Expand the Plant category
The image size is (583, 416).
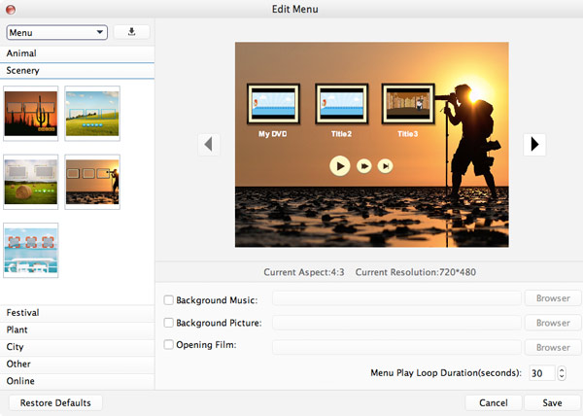click(78, 329)
